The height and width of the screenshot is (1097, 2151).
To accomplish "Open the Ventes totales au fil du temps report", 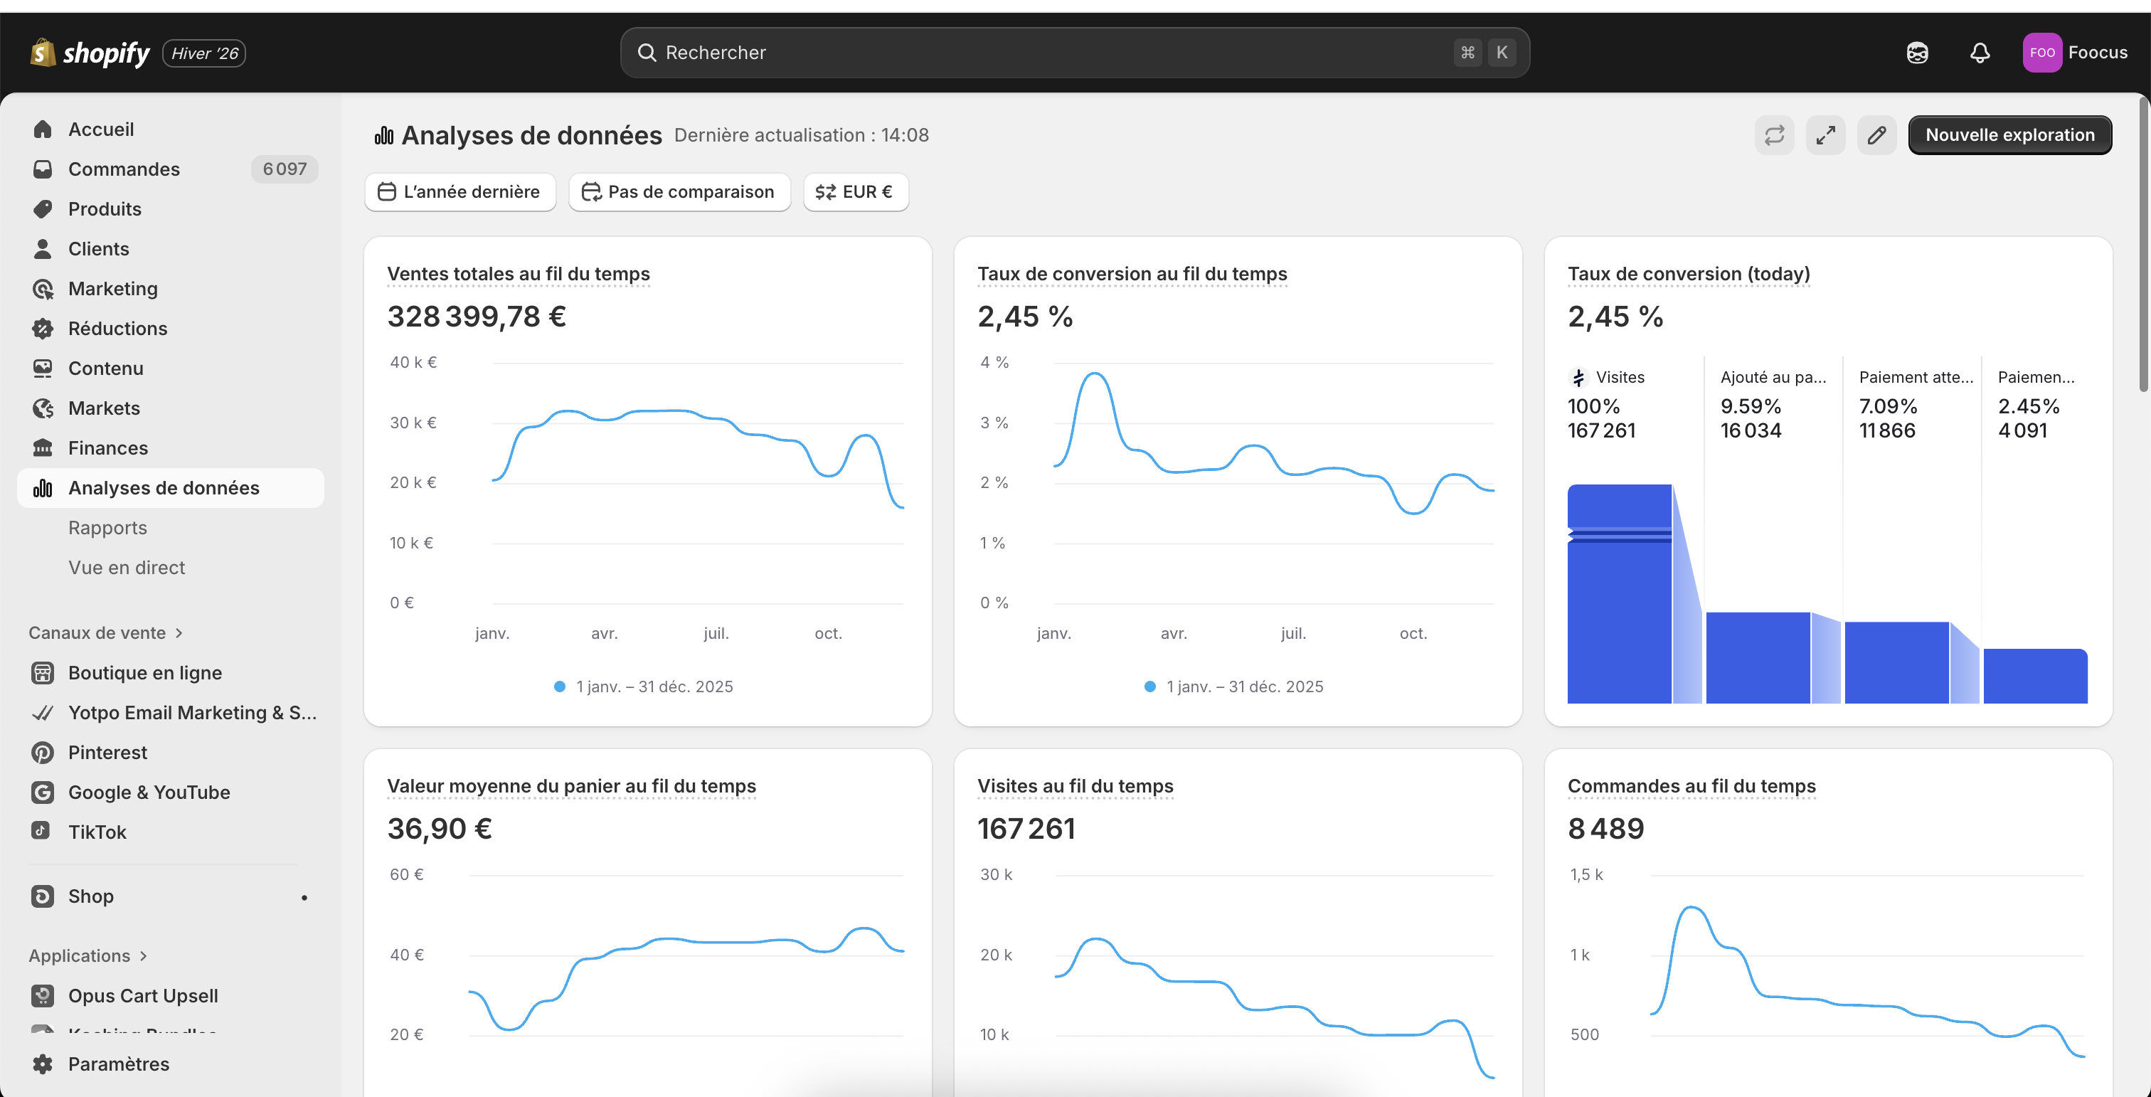I will click(518, 274).
